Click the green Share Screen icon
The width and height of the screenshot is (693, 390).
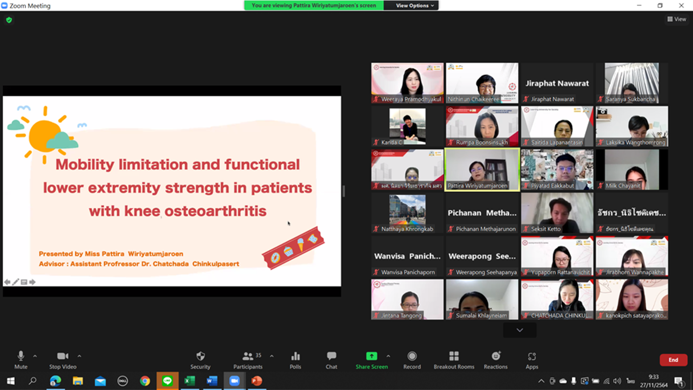point(371,356)
